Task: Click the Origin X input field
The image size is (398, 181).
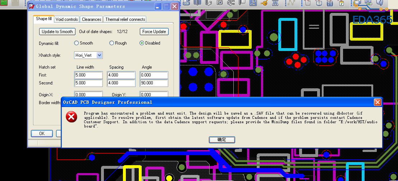Action: 88,94
